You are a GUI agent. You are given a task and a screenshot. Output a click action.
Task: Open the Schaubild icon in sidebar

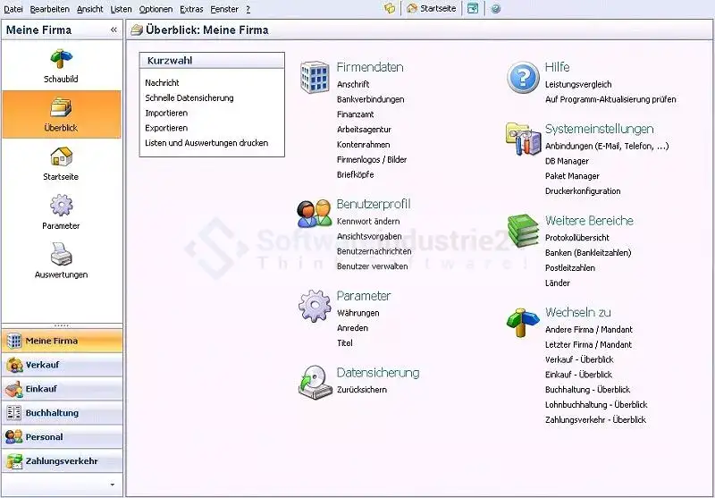coord(61,60)
